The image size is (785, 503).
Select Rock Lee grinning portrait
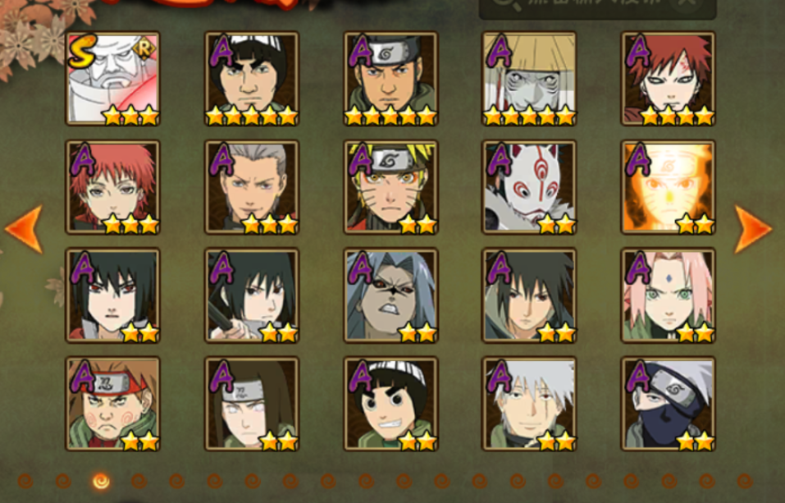point(390,404)
